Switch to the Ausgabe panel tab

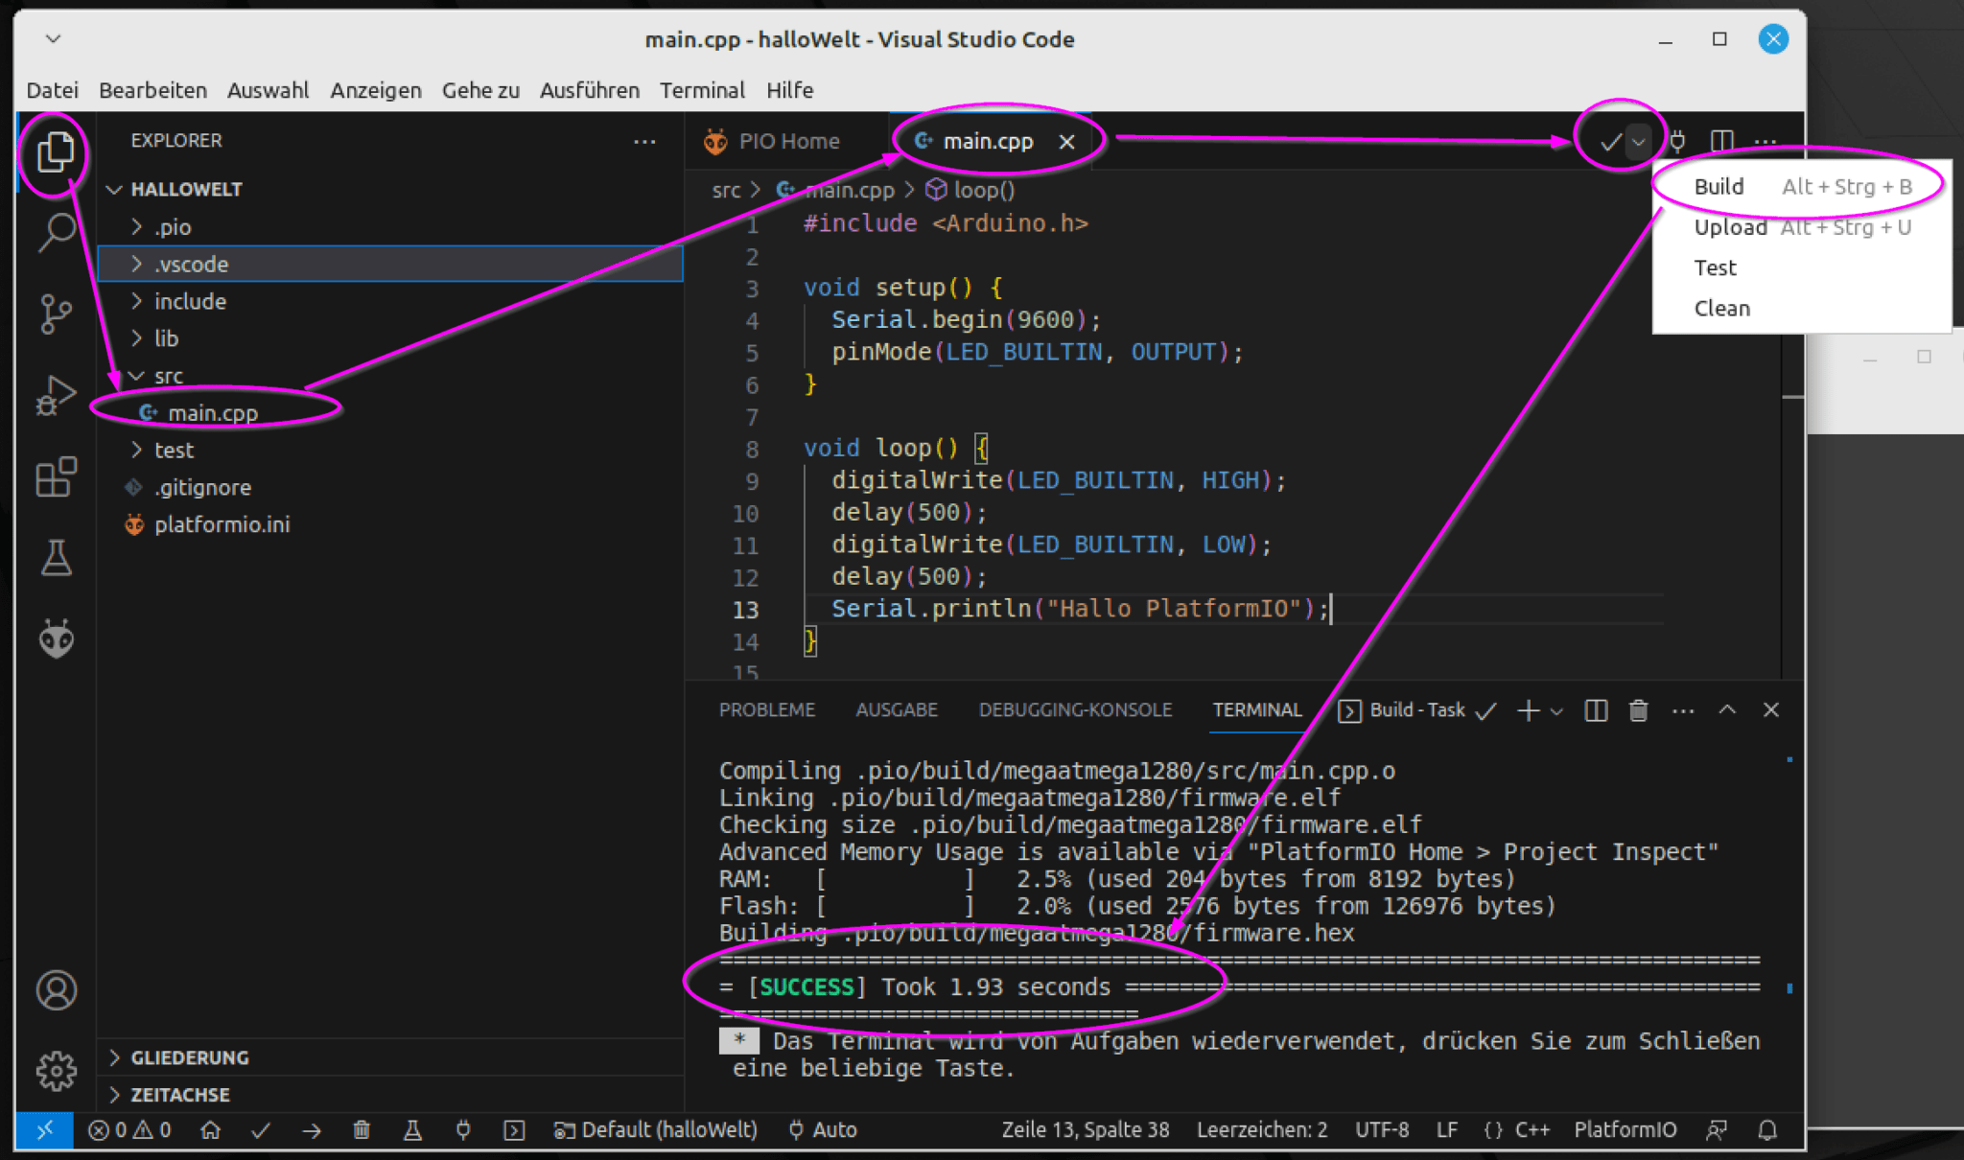click(897, 709)
